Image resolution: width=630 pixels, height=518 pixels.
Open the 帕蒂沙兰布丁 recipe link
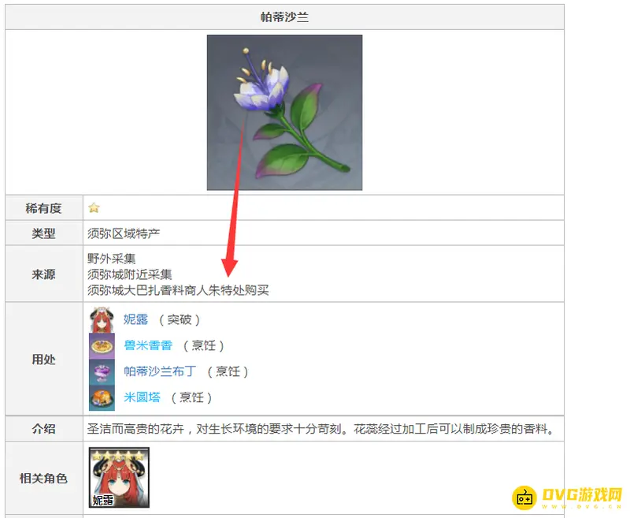pos(160,371)
